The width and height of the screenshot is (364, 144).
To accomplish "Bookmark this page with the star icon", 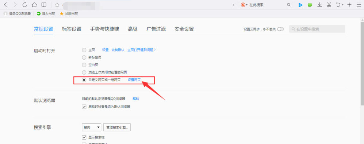I will click(x=57, y=5).
